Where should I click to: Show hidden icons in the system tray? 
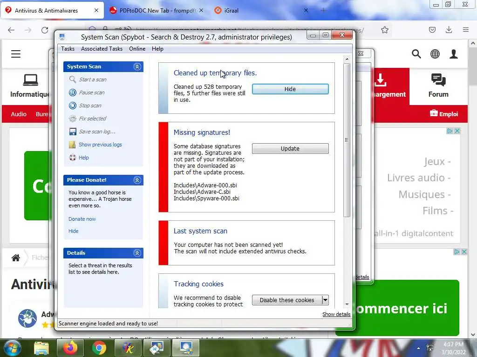click(419, 348)
